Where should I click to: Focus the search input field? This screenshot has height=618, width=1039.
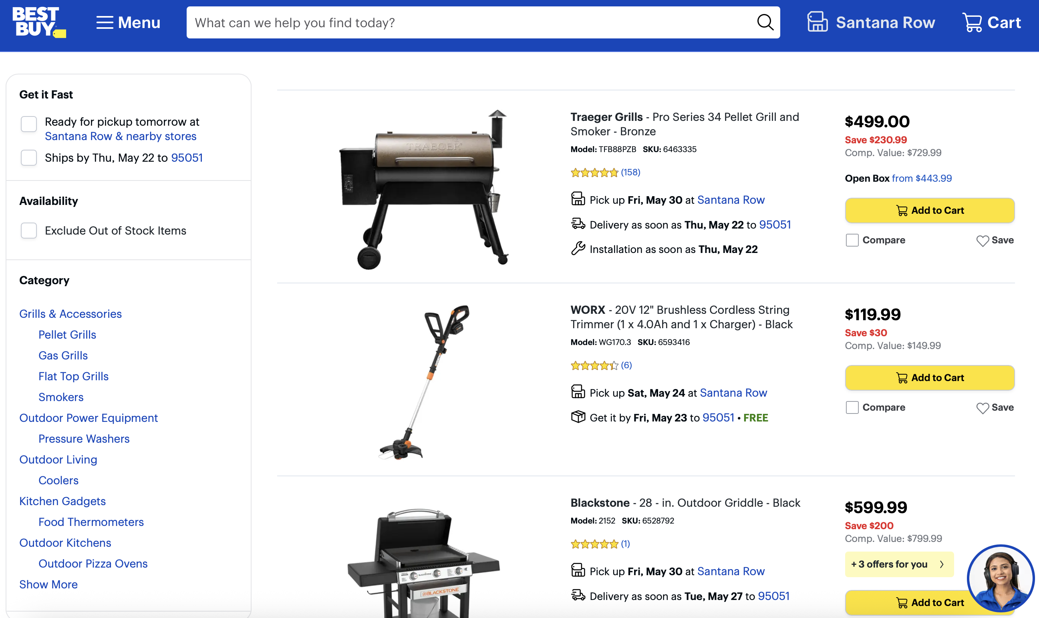[x=471, y=22]
